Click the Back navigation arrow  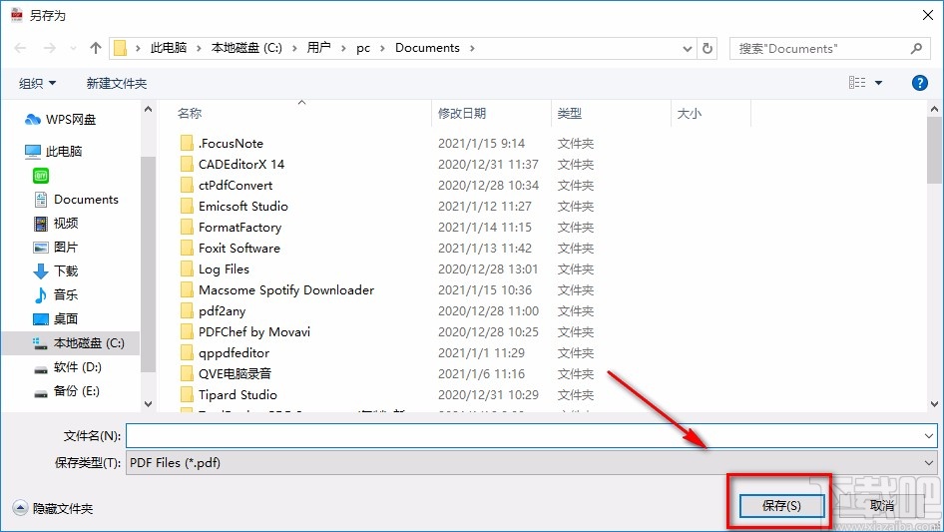(x=21, y=48)
